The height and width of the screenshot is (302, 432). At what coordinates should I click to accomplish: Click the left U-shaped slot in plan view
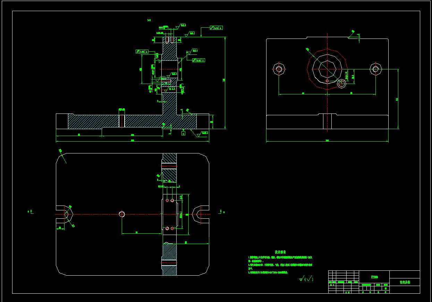point(65,214)
